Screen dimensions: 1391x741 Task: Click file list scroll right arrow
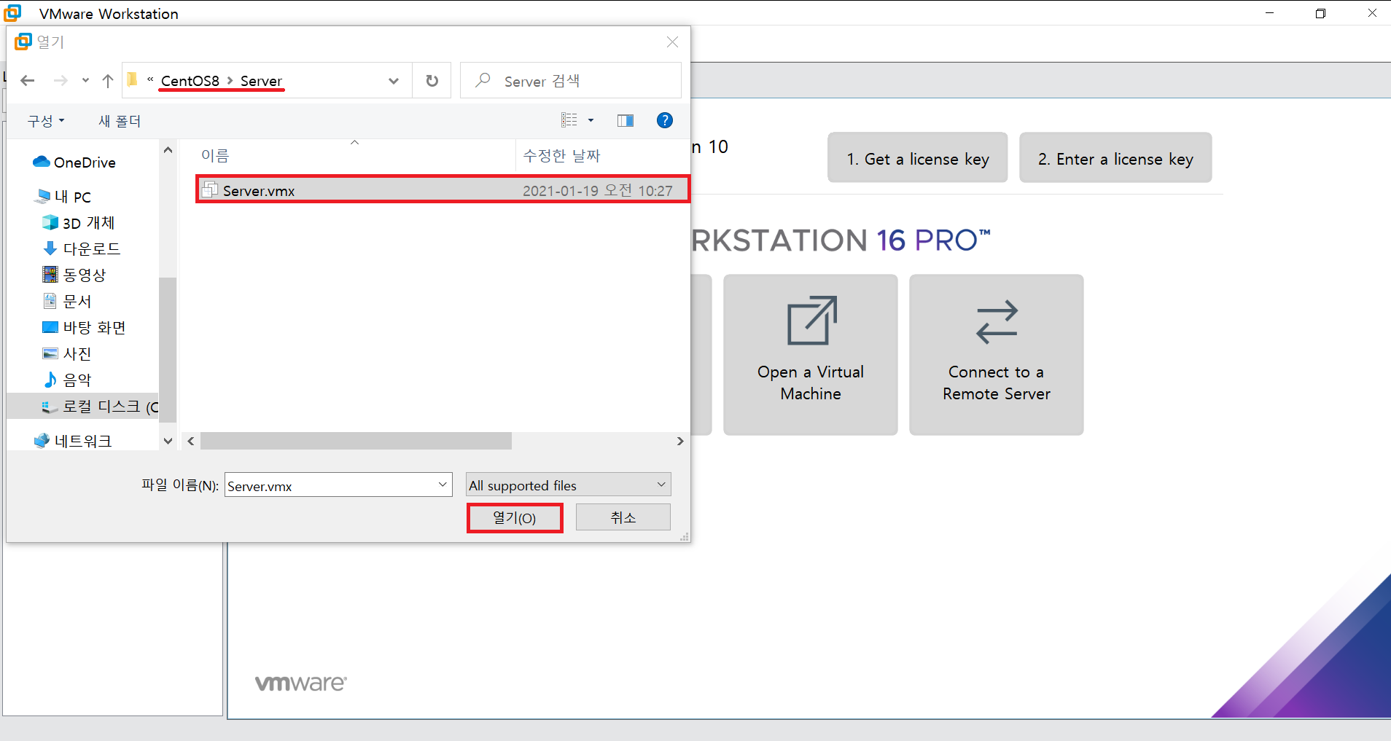pos(680,441)
